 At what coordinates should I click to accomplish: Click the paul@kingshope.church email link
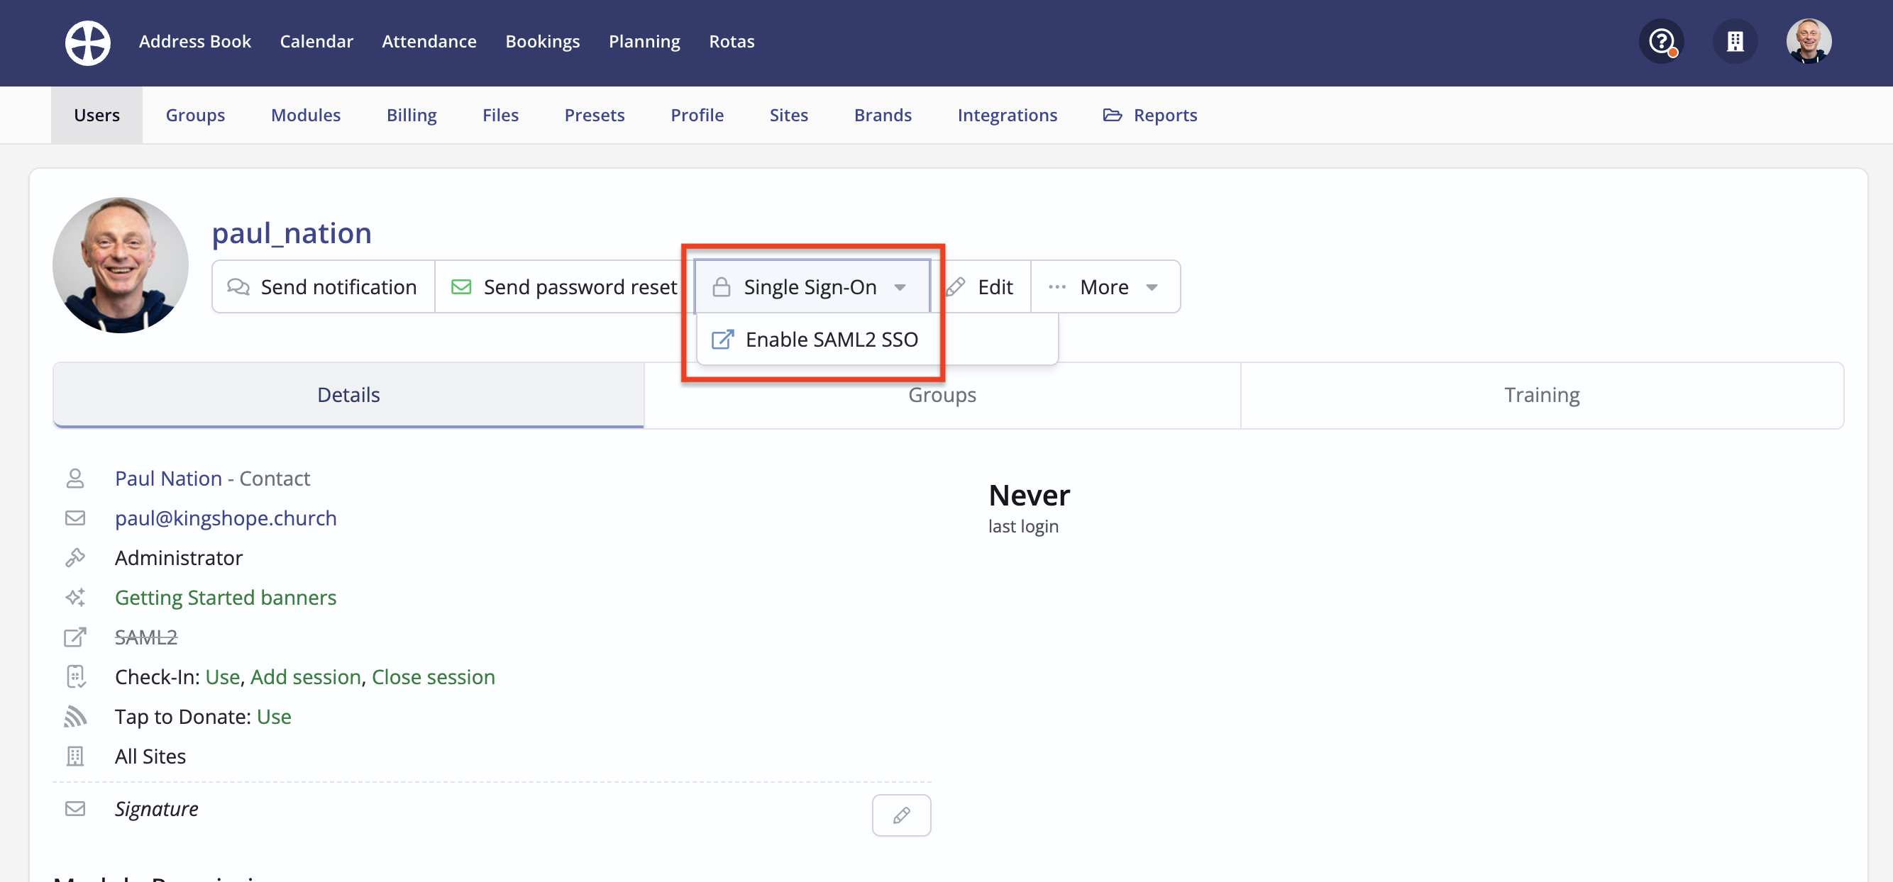(226, 518)
